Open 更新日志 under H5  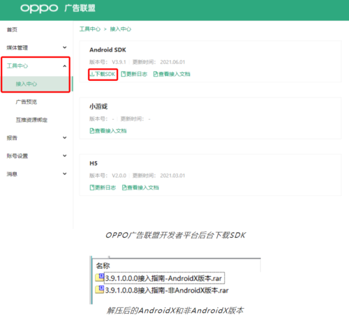103,187
